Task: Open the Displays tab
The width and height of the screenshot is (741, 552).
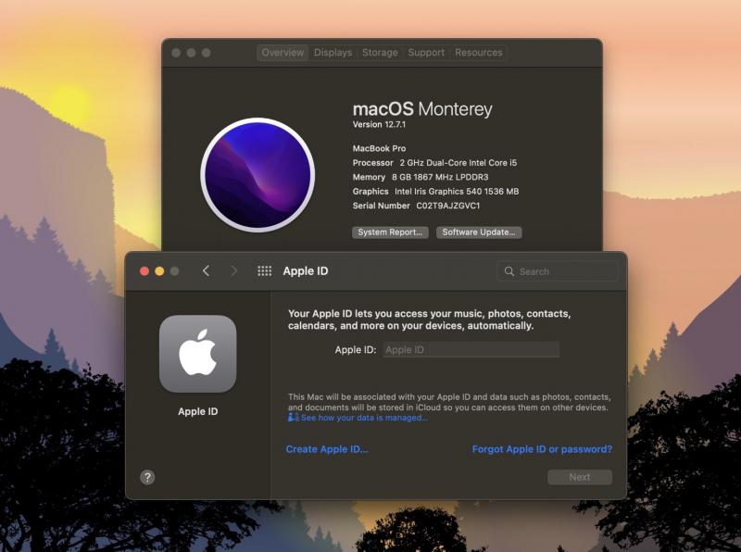Action: [333, 53]
